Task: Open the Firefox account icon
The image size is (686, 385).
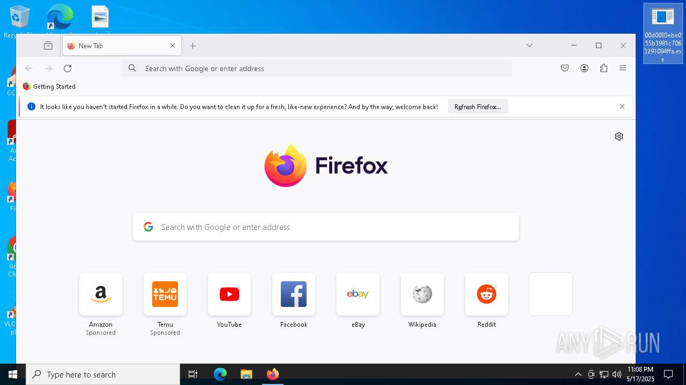Action: 584,68
